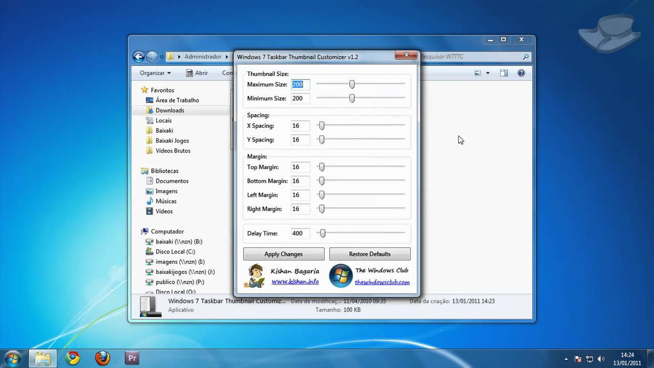Click the Right Margin value field
Image resolution: width=654 pixels, height=368 pixels.
tap(300, 209)
